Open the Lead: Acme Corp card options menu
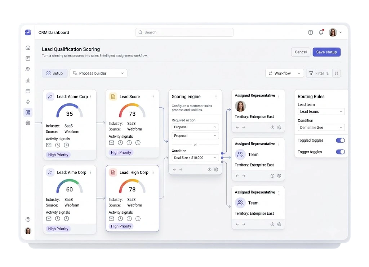 (x=90, y=97)
